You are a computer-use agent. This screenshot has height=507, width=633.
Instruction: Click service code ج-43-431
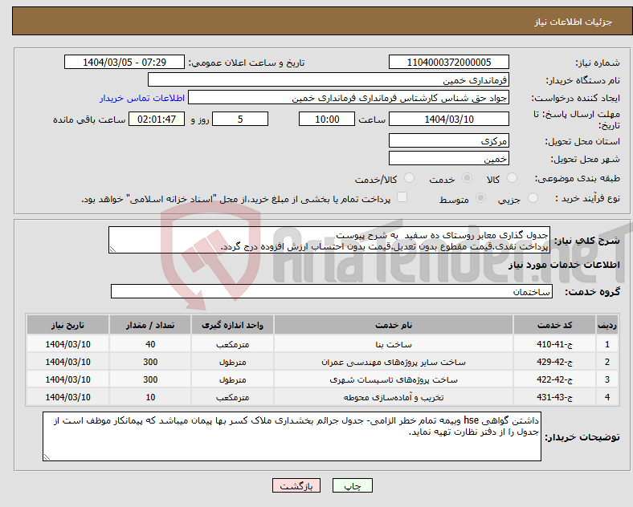click(555, 397)
